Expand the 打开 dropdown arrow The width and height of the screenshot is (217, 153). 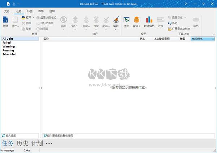34,18
